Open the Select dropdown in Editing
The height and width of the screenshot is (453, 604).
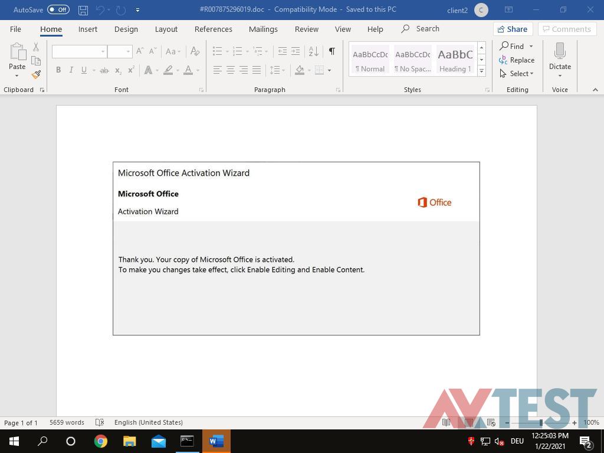click(517, 74)
